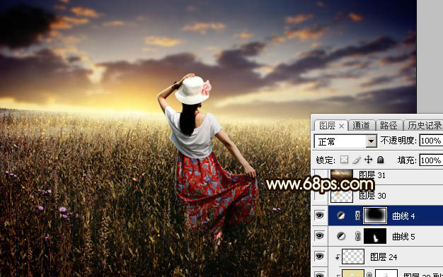Click the 填充 label
The image size is (443, 277).
(407, 160)
